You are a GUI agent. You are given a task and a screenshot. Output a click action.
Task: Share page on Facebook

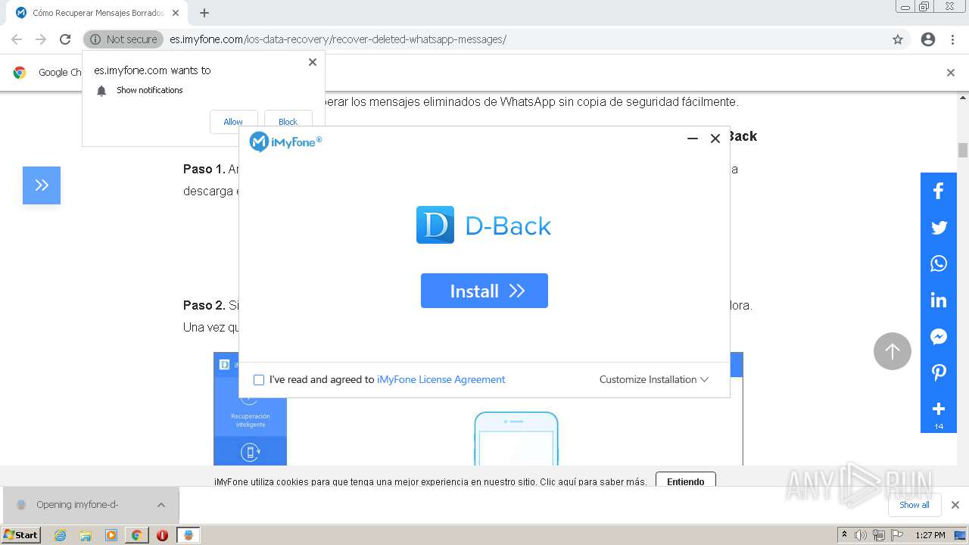(939, 191)
